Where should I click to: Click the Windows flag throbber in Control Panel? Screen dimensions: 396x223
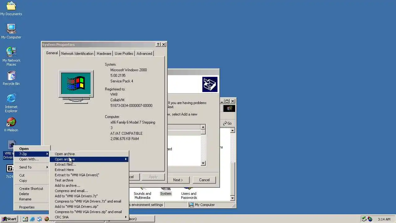click(229, 108)
